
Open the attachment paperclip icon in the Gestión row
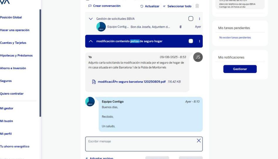[180, 27]
